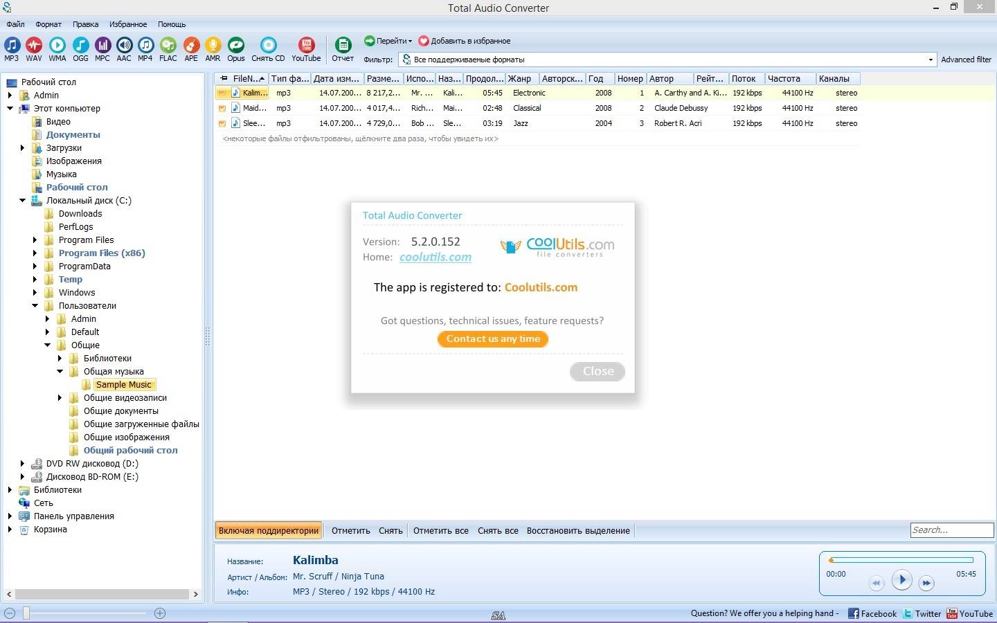Collapse the Общая музыка folder node
Screen dimensions: 997x623
(60, 372)
